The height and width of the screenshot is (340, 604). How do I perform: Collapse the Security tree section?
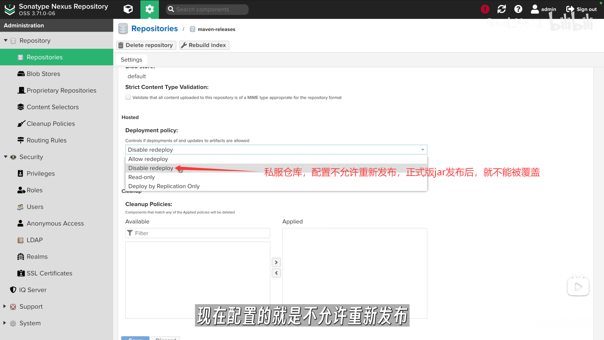coord(6,157)
